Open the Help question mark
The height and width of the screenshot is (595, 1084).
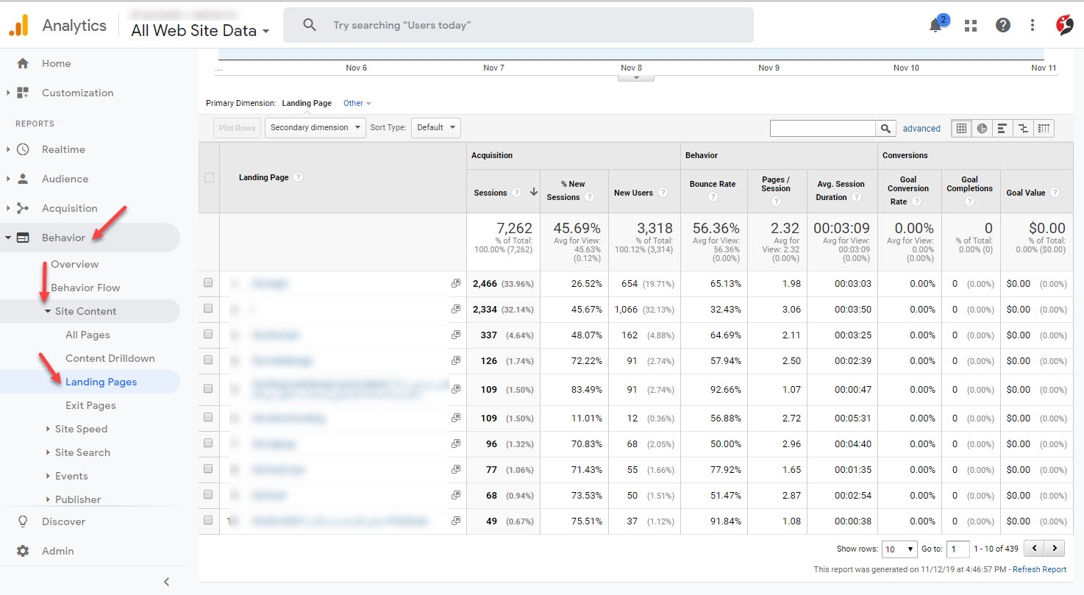pos(1002,25)
